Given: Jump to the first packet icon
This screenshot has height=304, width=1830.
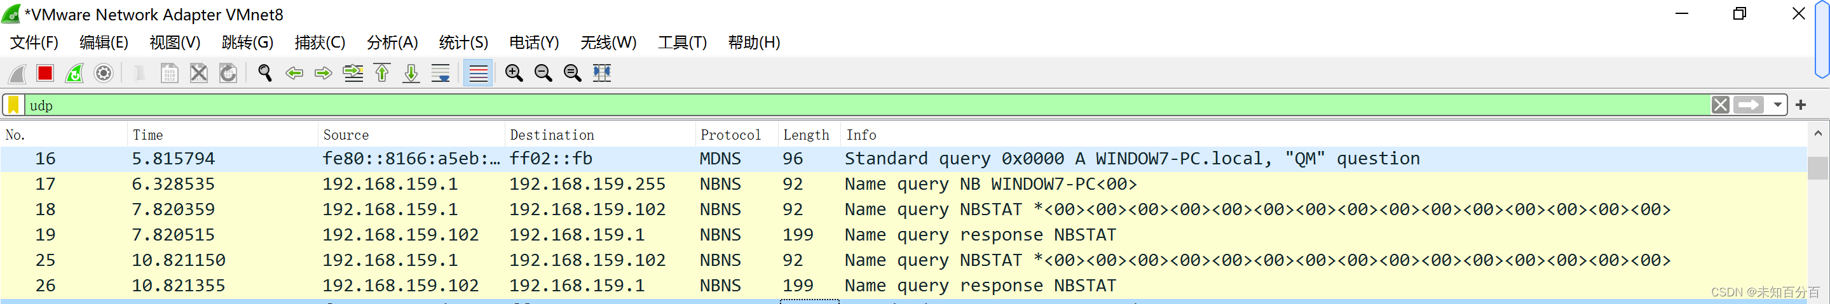Looking at the screenshot, I should [x=382, y=73].
